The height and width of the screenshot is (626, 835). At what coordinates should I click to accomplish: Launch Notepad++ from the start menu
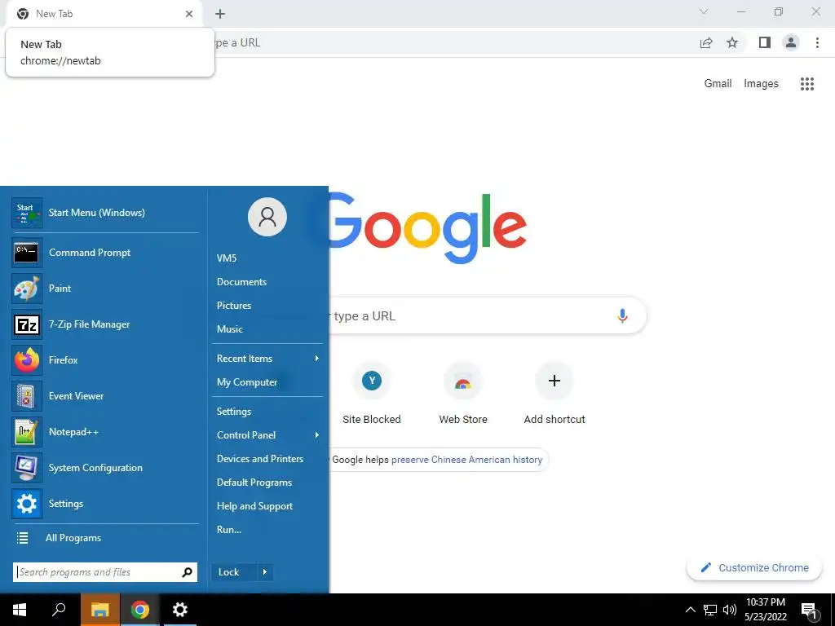[x=105, y=432]
